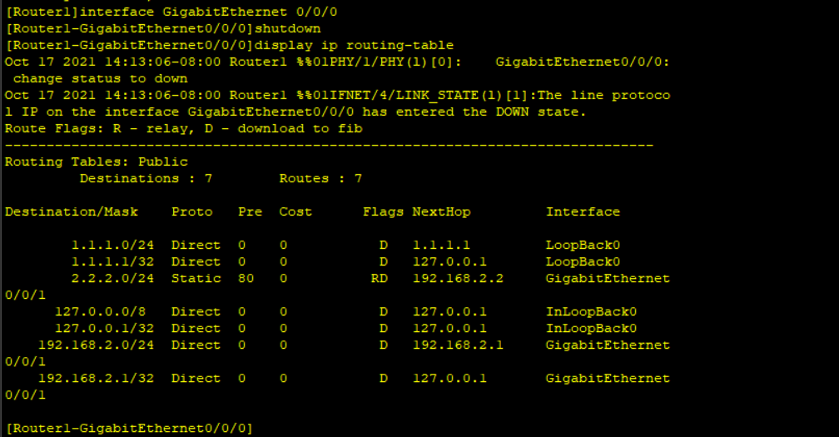
Task: Click the 'DOWN state' log message line
Action: click(x=295, y=112)
